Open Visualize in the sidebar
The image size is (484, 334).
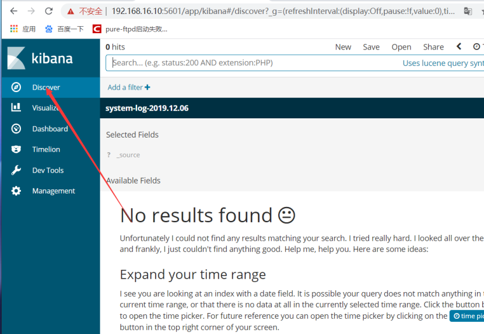click(51, 108)
